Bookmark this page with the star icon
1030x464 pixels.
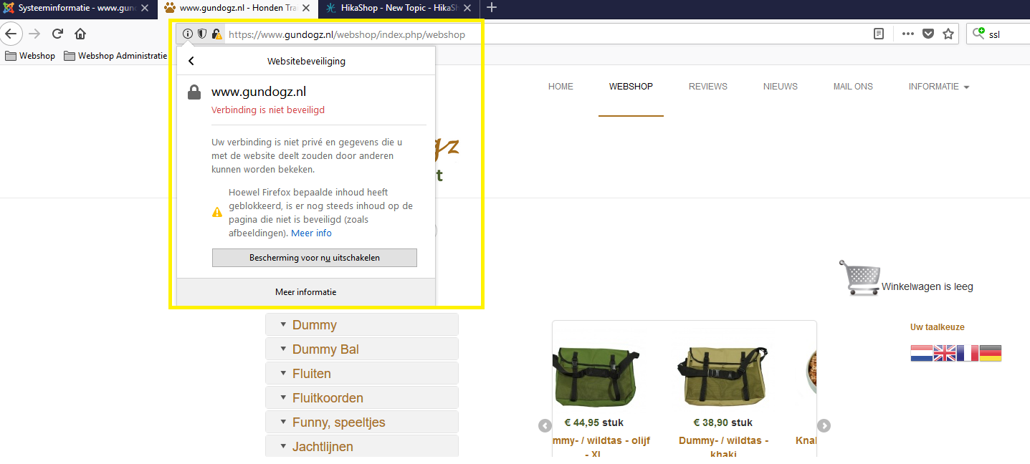point(948,34)
